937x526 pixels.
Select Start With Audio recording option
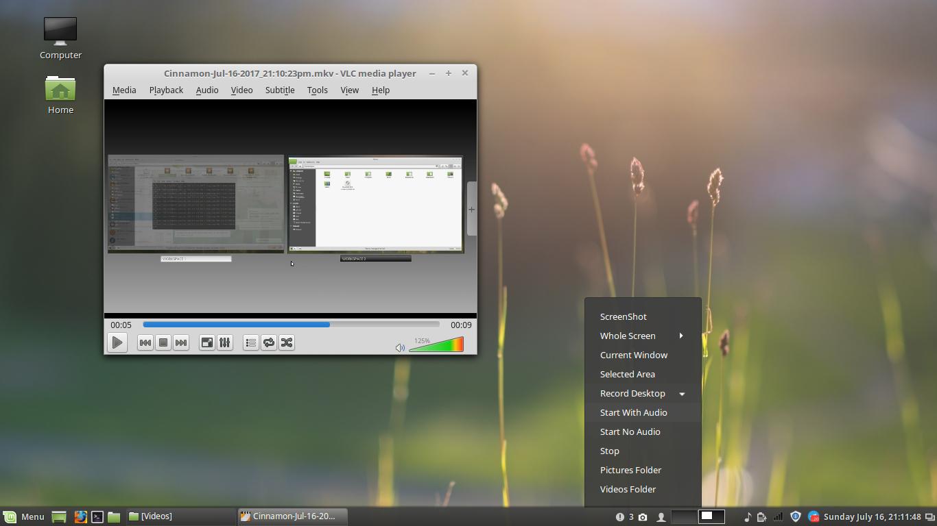click(634, 412)
